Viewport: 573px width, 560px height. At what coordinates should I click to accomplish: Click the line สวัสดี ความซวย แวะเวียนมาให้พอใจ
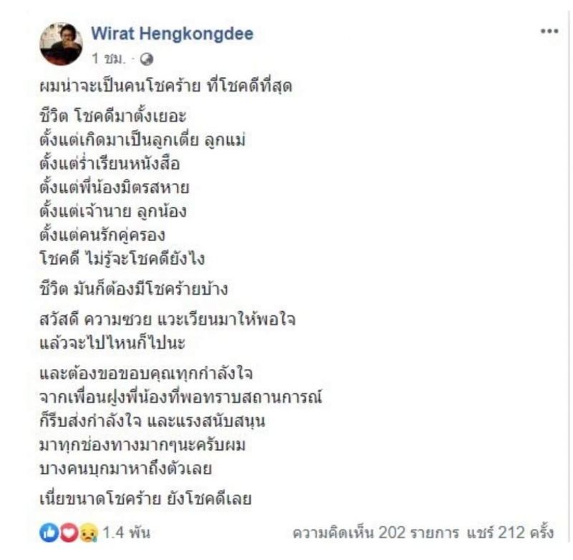coord(168,319)
